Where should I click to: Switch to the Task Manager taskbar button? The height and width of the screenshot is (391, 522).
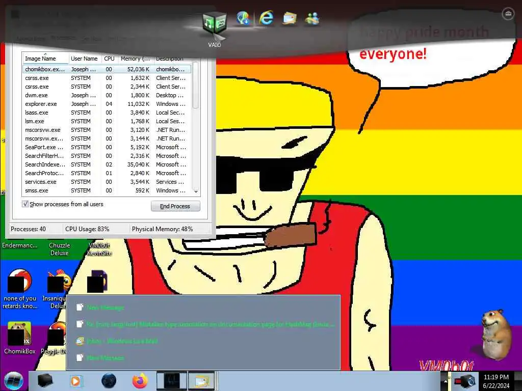(x=171, y=381)
